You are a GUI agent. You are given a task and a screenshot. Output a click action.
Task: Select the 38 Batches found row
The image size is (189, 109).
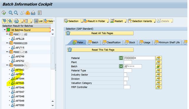coord(28,30)
